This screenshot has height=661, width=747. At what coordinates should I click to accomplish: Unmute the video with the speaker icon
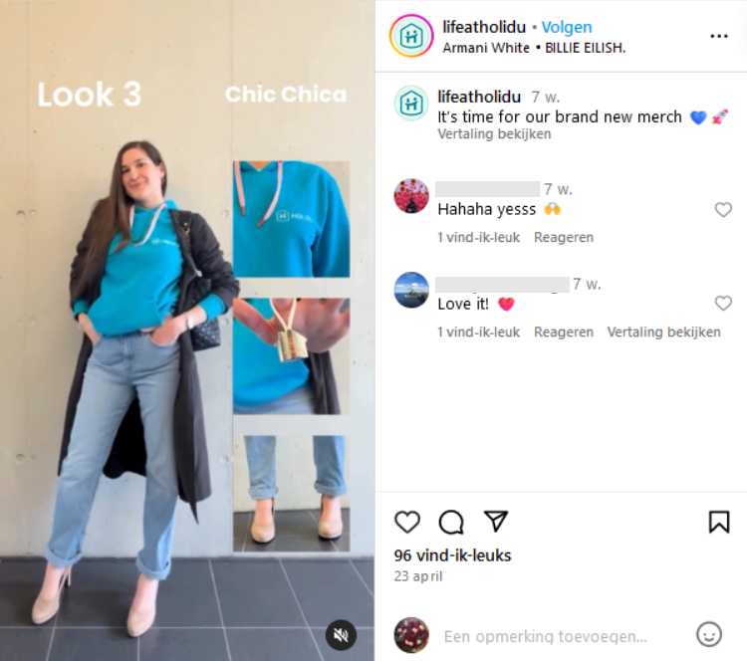pos(341,635)
